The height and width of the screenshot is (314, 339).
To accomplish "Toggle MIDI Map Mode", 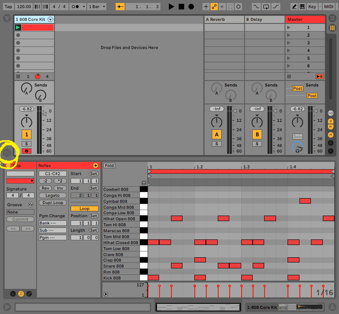I will 329,6.
